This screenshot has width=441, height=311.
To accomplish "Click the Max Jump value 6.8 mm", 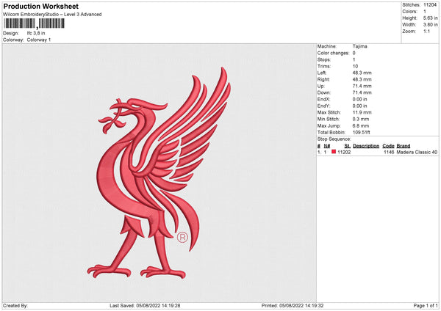I will pos(361,125).
